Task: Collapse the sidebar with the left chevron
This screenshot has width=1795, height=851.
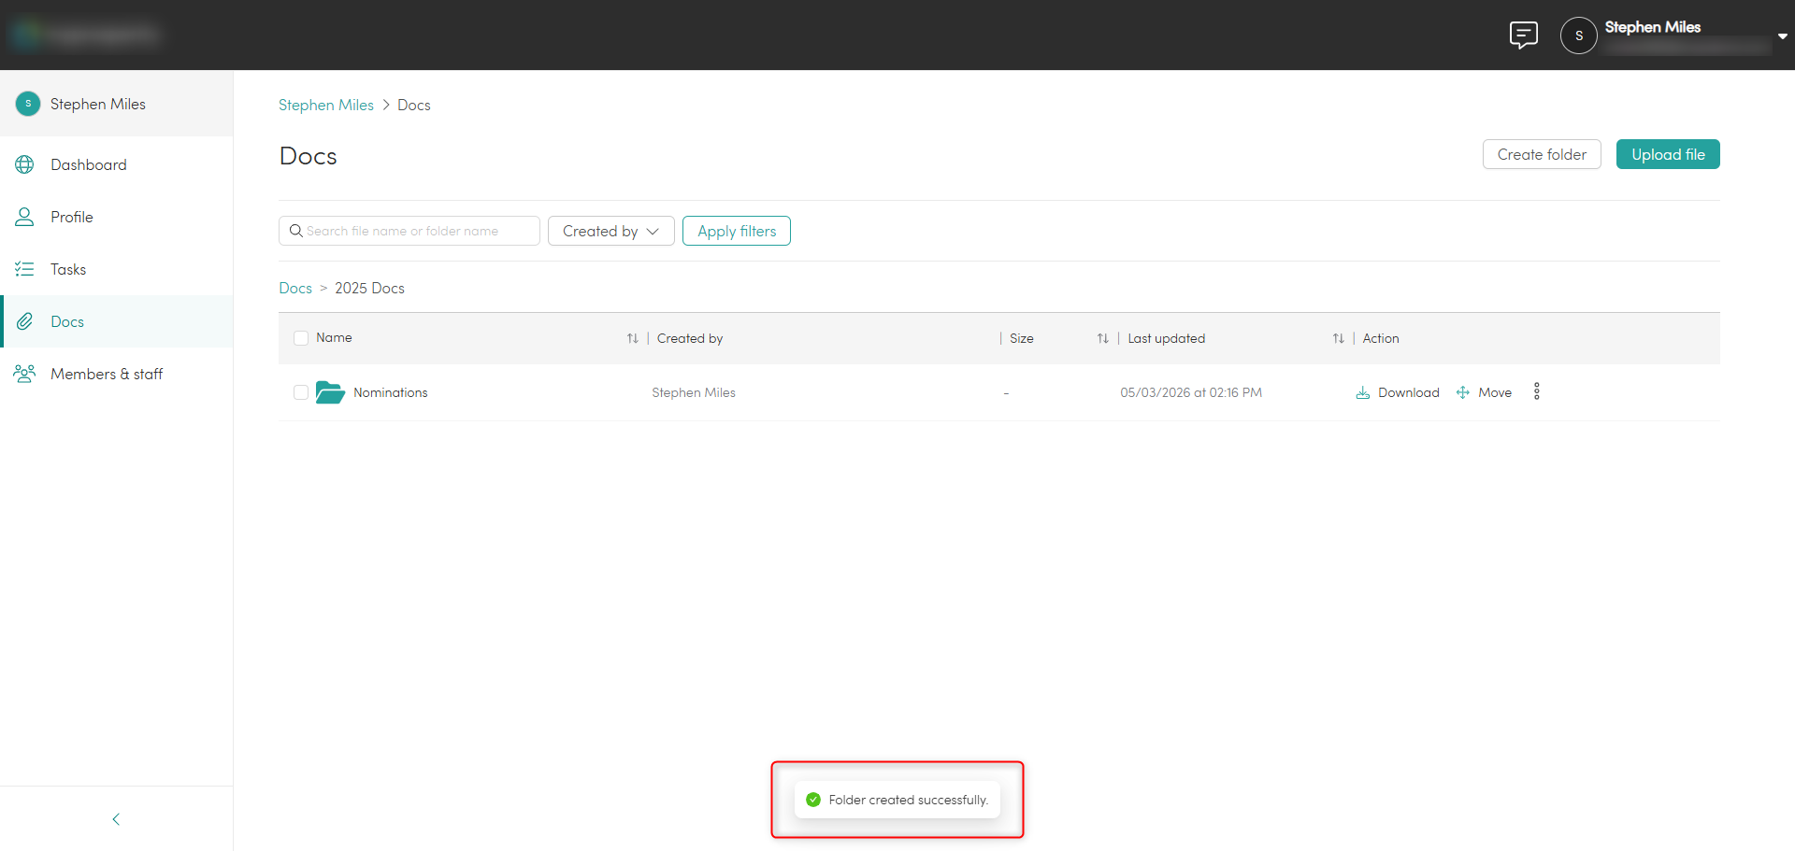Action: (x=116, y=819)
